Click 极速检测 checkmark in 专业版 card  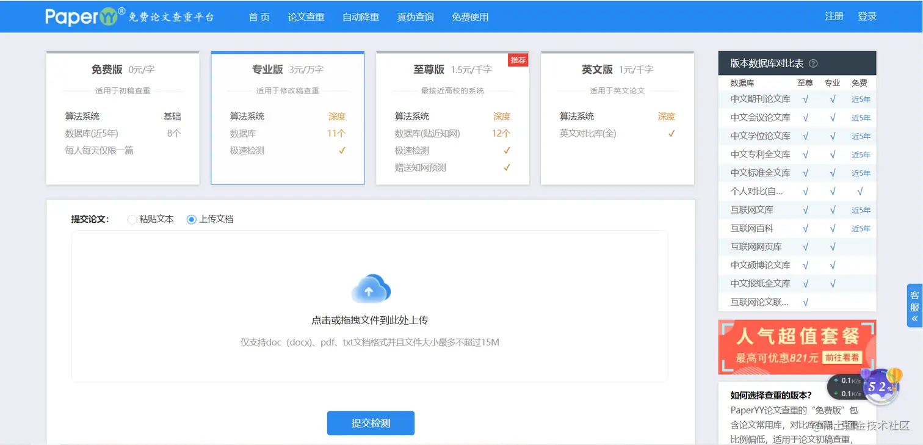tap(342, 150)
